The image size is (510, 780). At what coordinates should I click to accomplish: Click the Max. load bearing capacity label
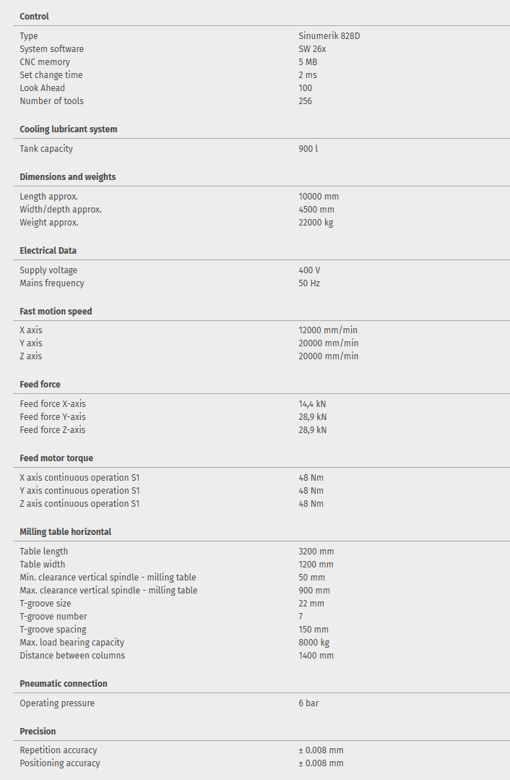(x=72, y=643)
